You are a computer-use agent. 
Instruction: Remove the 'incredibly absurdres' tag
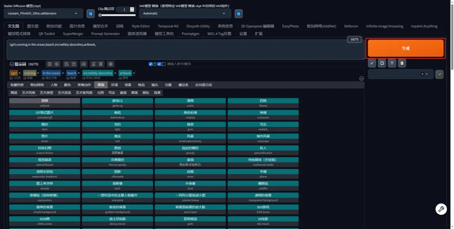(115, 73)
